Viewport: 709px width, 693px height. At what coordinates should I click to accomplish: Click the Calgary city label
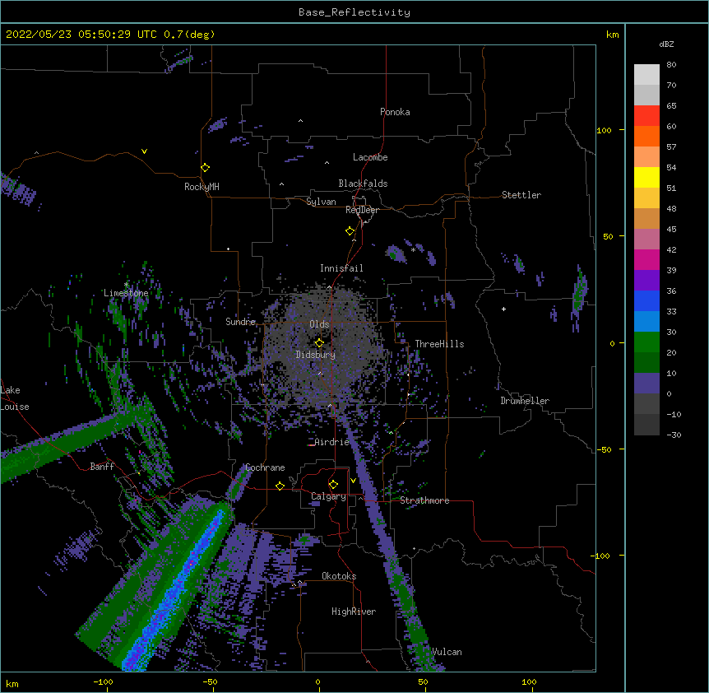point(328,496)
